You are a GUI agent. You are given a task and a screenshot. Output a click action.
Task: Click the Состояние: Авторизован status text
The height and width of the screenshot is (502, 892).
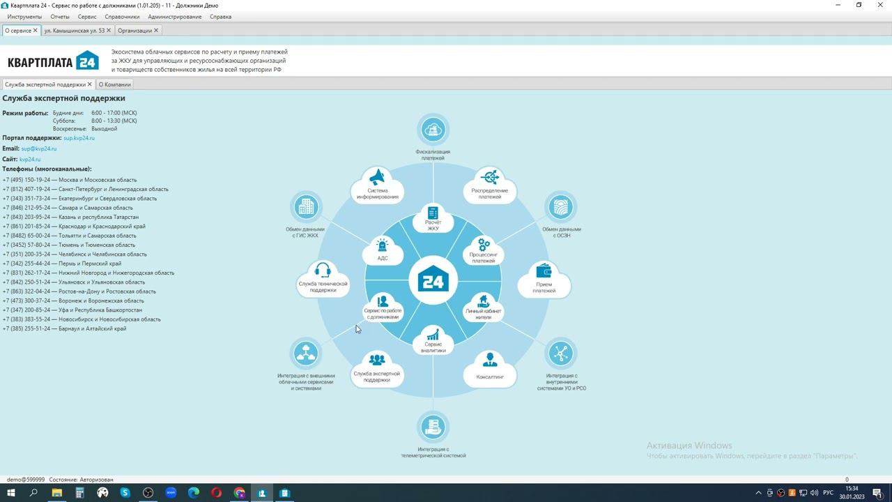point(82,480)
